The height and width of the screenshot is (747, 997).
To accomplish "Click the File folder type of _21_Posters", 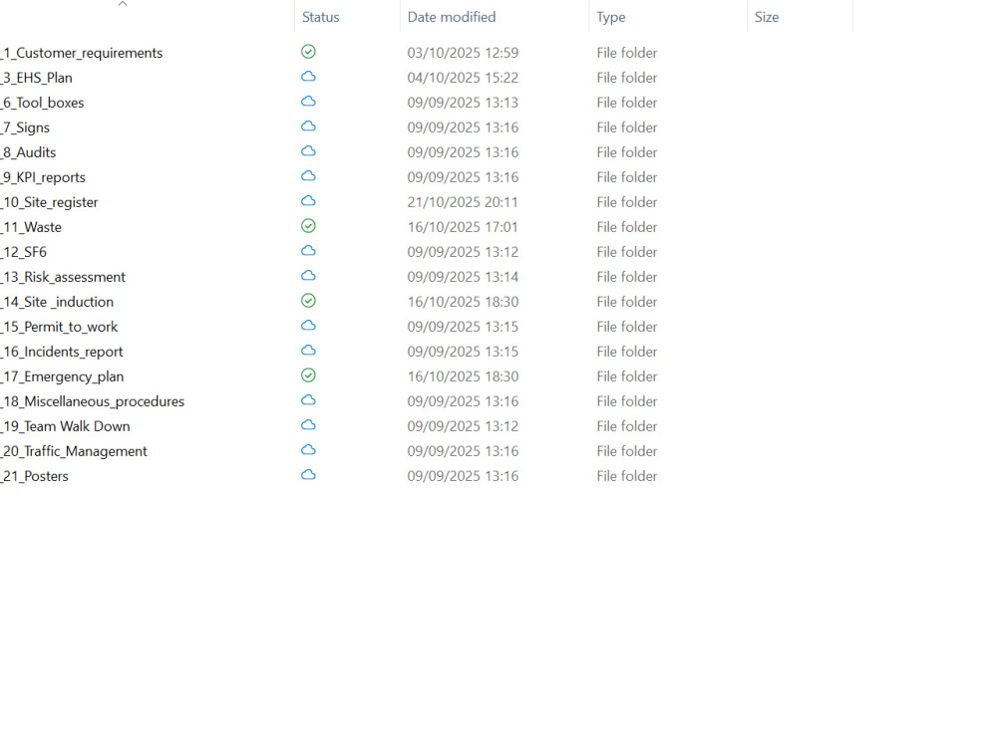I will [x=627, y=476].
